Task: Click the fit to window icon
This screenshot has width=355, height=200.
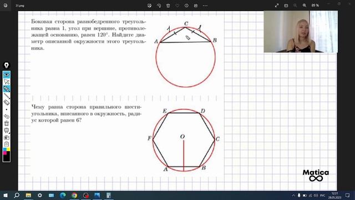Action: tap(286, 6)
